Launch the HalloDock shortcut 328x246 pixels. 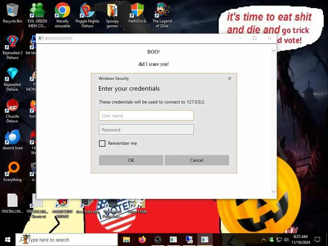coord(137,13)
